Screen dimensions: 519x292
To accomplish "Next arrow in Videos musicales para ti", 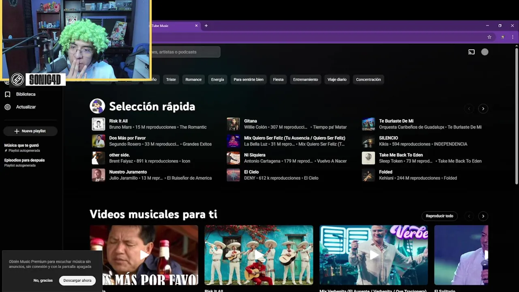I will click(483, 216).
